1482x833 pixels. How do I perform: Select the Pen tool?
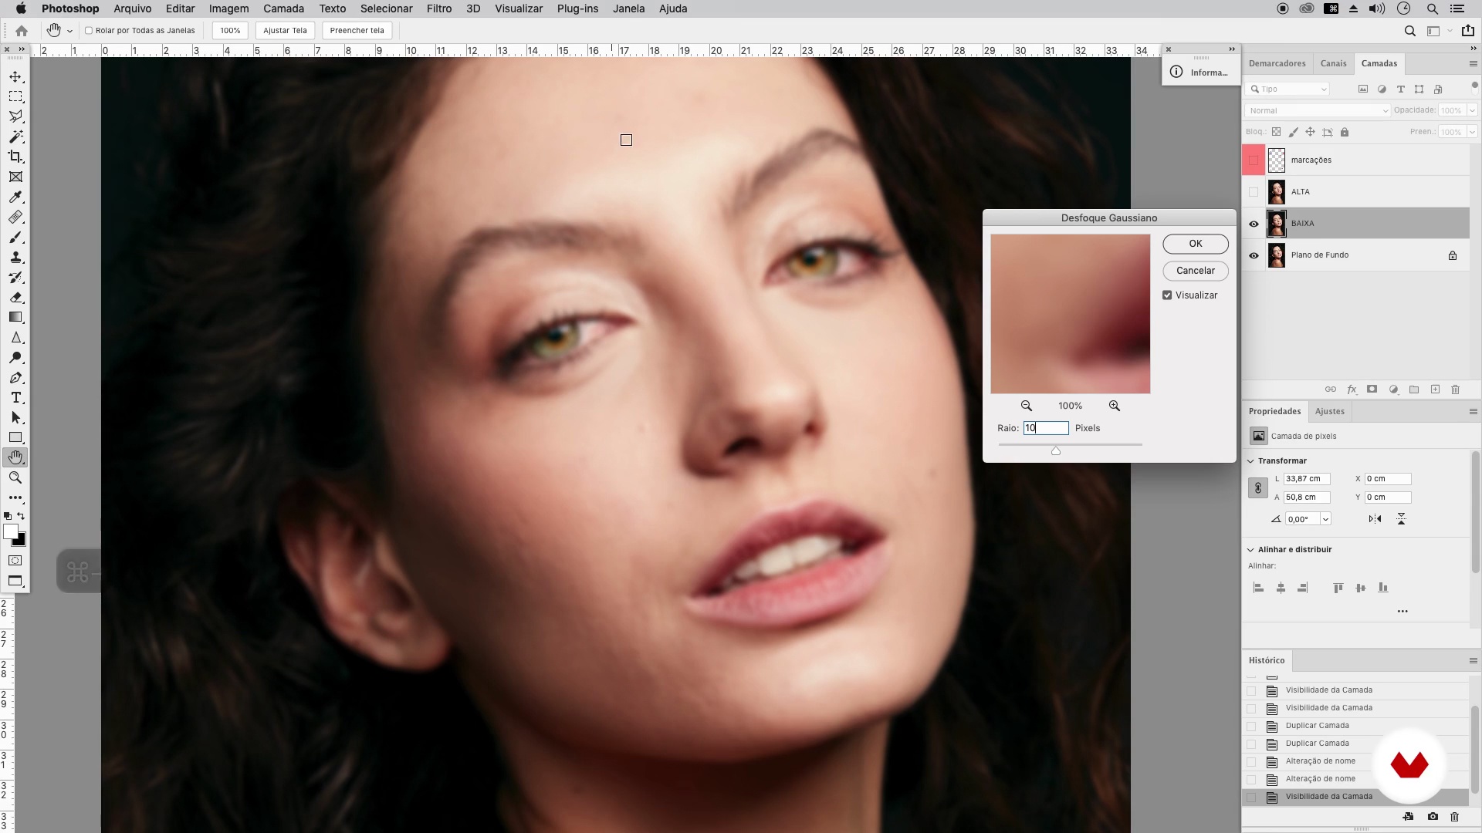[15, 378]
